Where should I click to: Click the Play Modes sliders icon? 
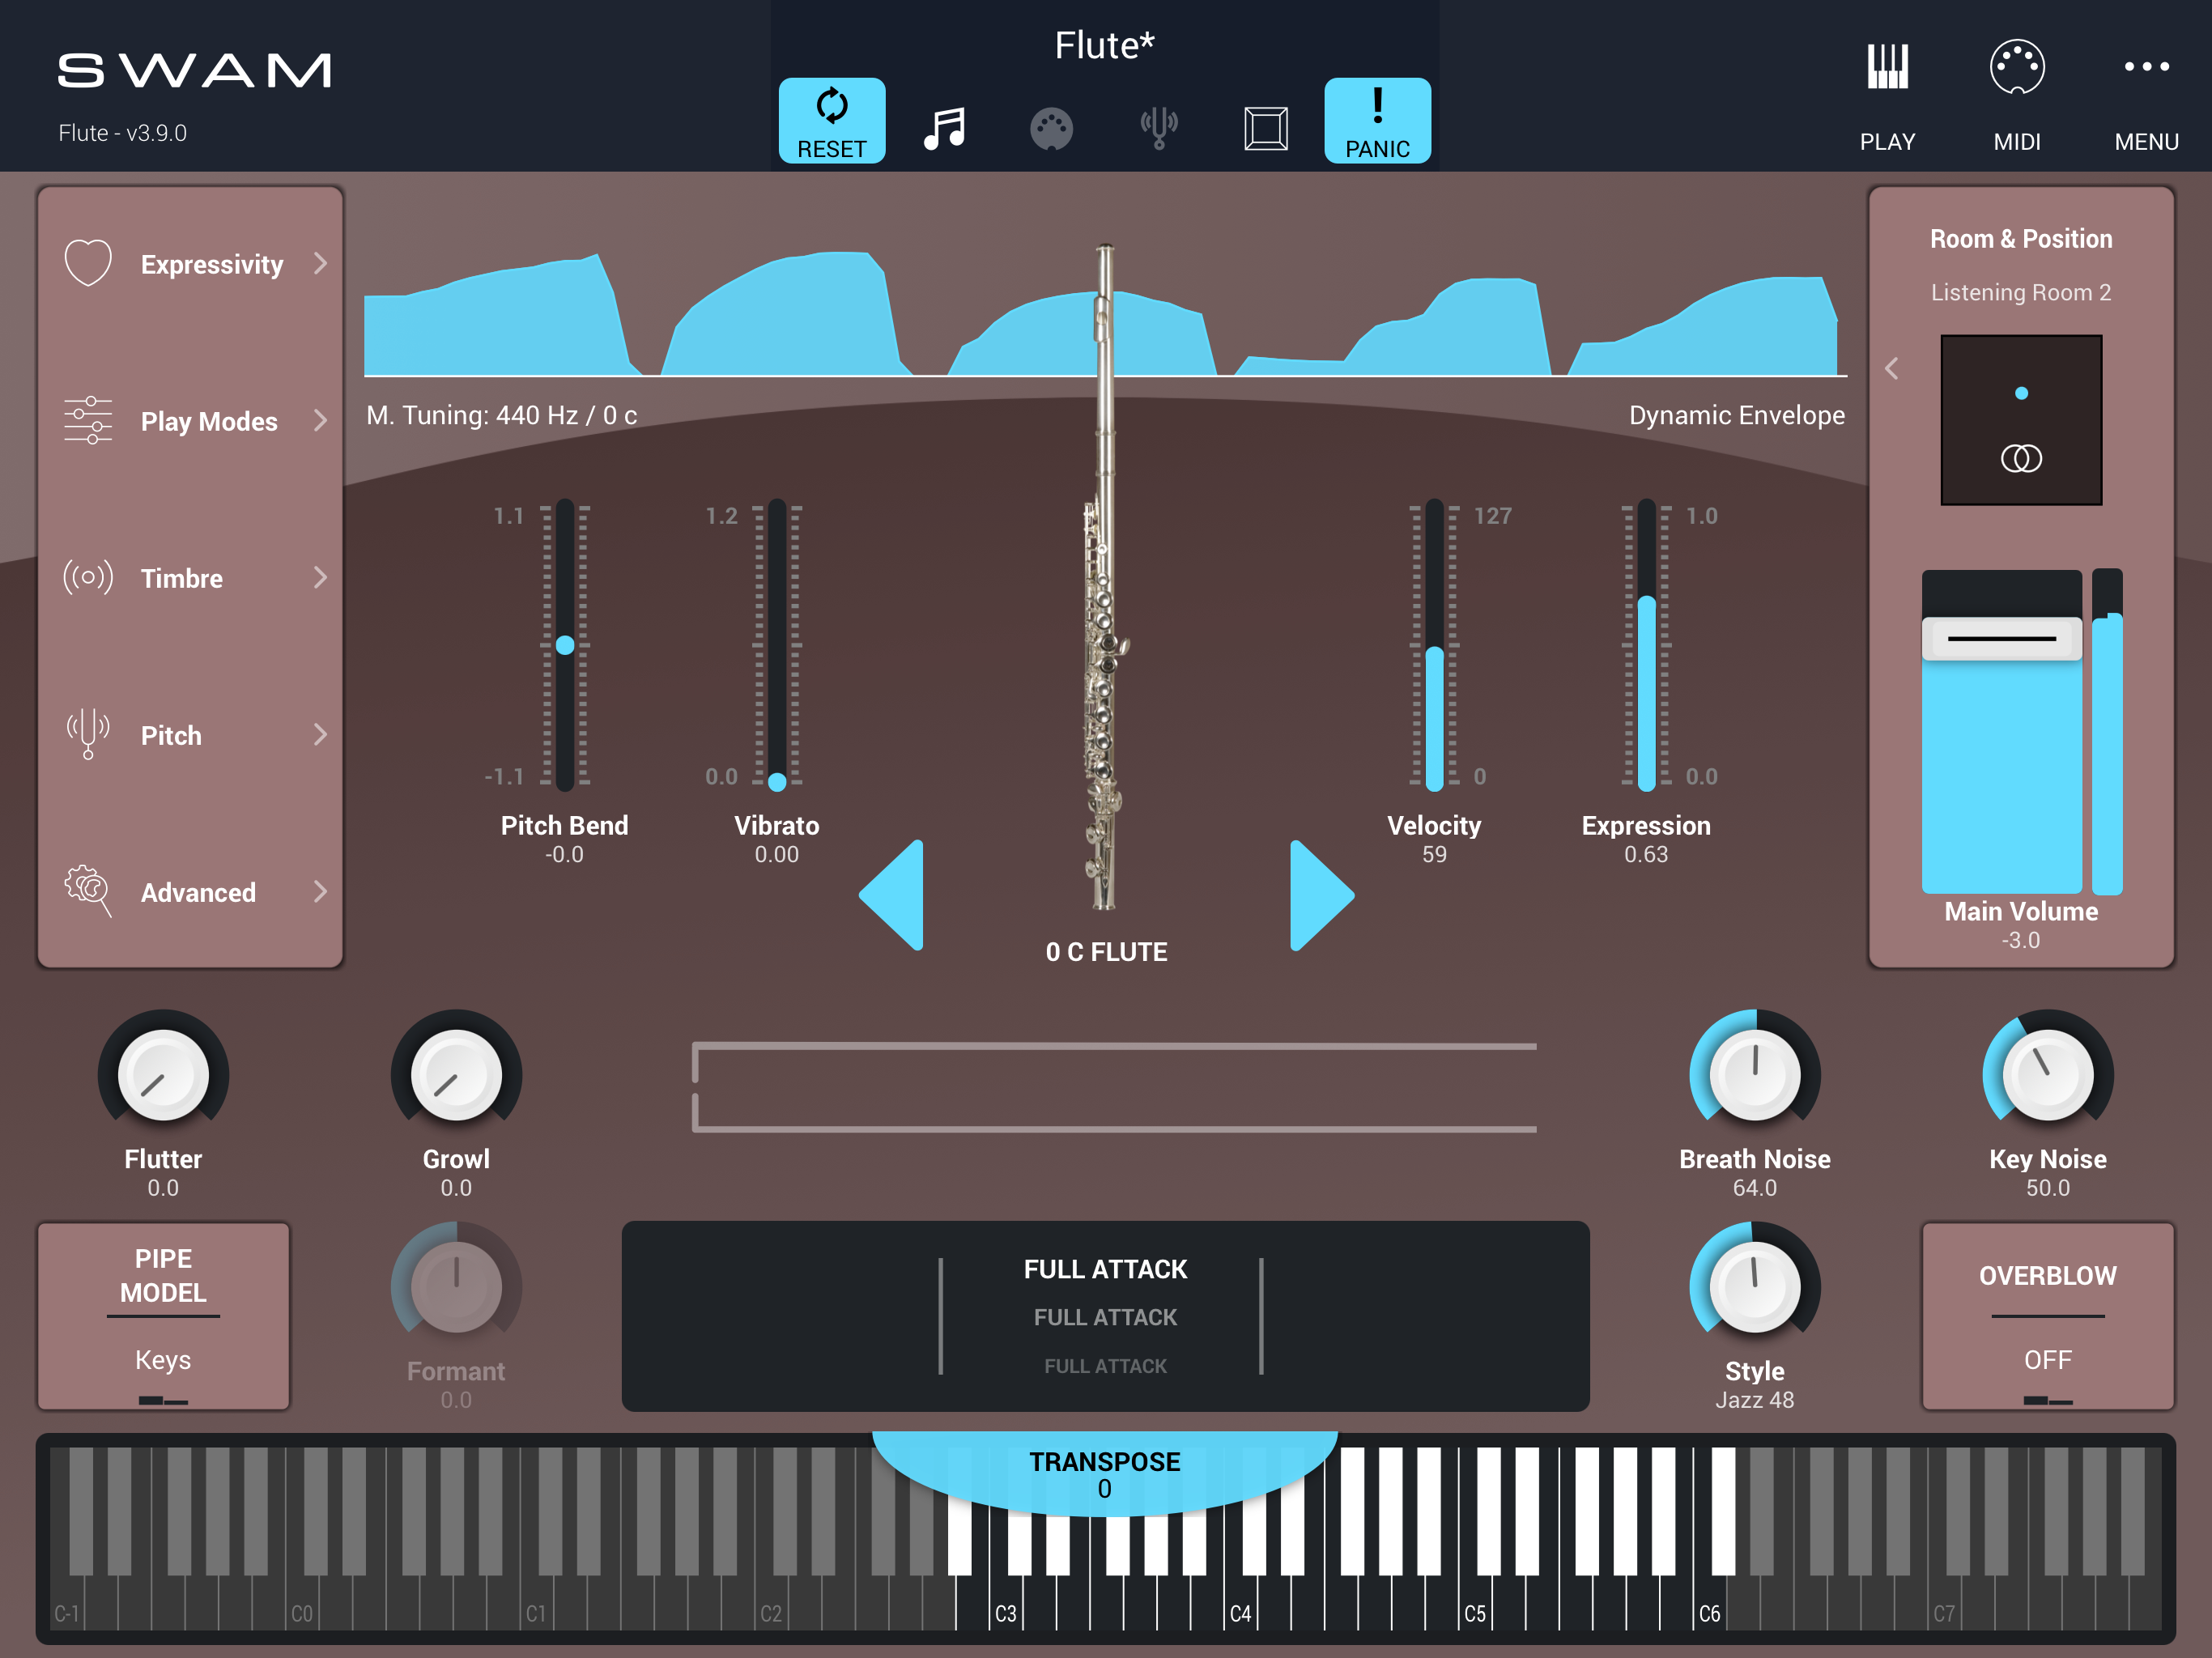tap(88, 420)
